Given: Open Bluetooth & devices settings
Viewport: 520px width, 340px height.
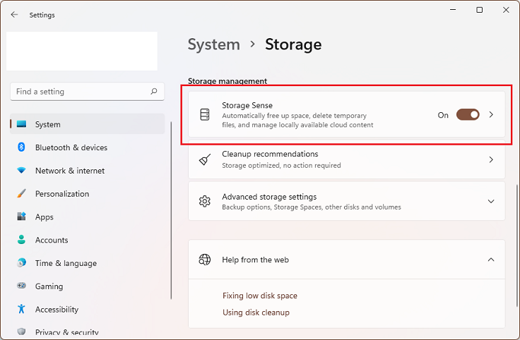Looking at the screenshot, I should tap(87, 147).
